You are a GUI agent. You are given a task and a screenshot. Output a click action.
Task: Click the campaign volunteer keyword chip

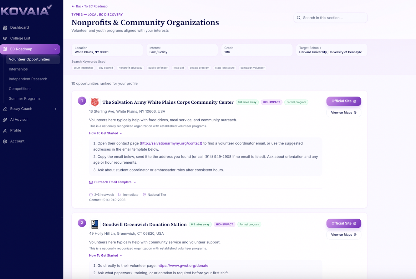252,68
